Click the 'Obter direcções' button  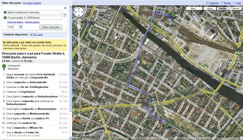(x=51, y=27)
